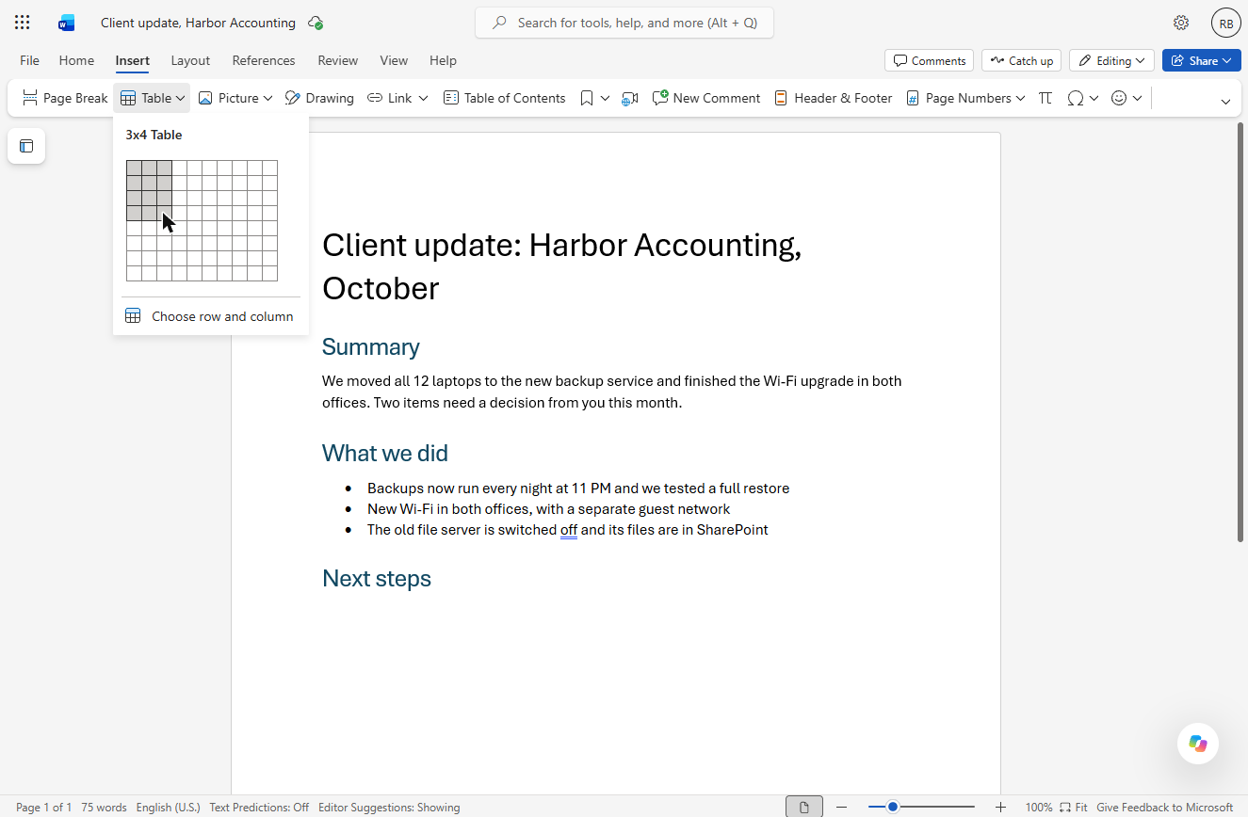
Task: Open the app launcher waffle icon
Action: [23, 23]
